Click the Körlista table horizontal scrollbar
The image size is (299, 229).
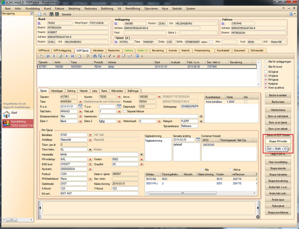pos(182,193)
